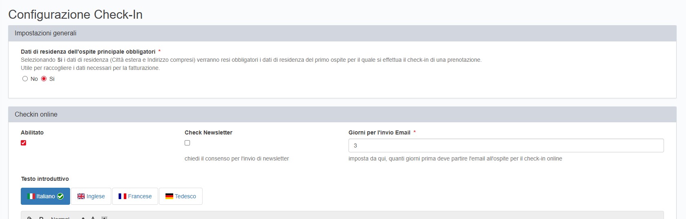Click the Italian flag icon
The image size is (686, 219).
pyautogui.click(x=31, y=196)
